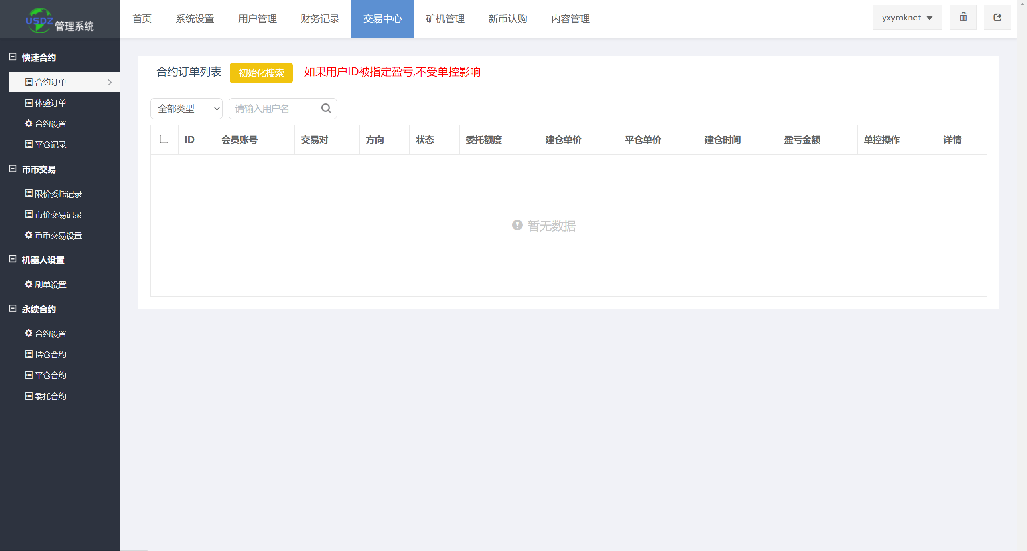Open the 新币认购 menu
1027x551 pixels.
(x=508, y=19)
